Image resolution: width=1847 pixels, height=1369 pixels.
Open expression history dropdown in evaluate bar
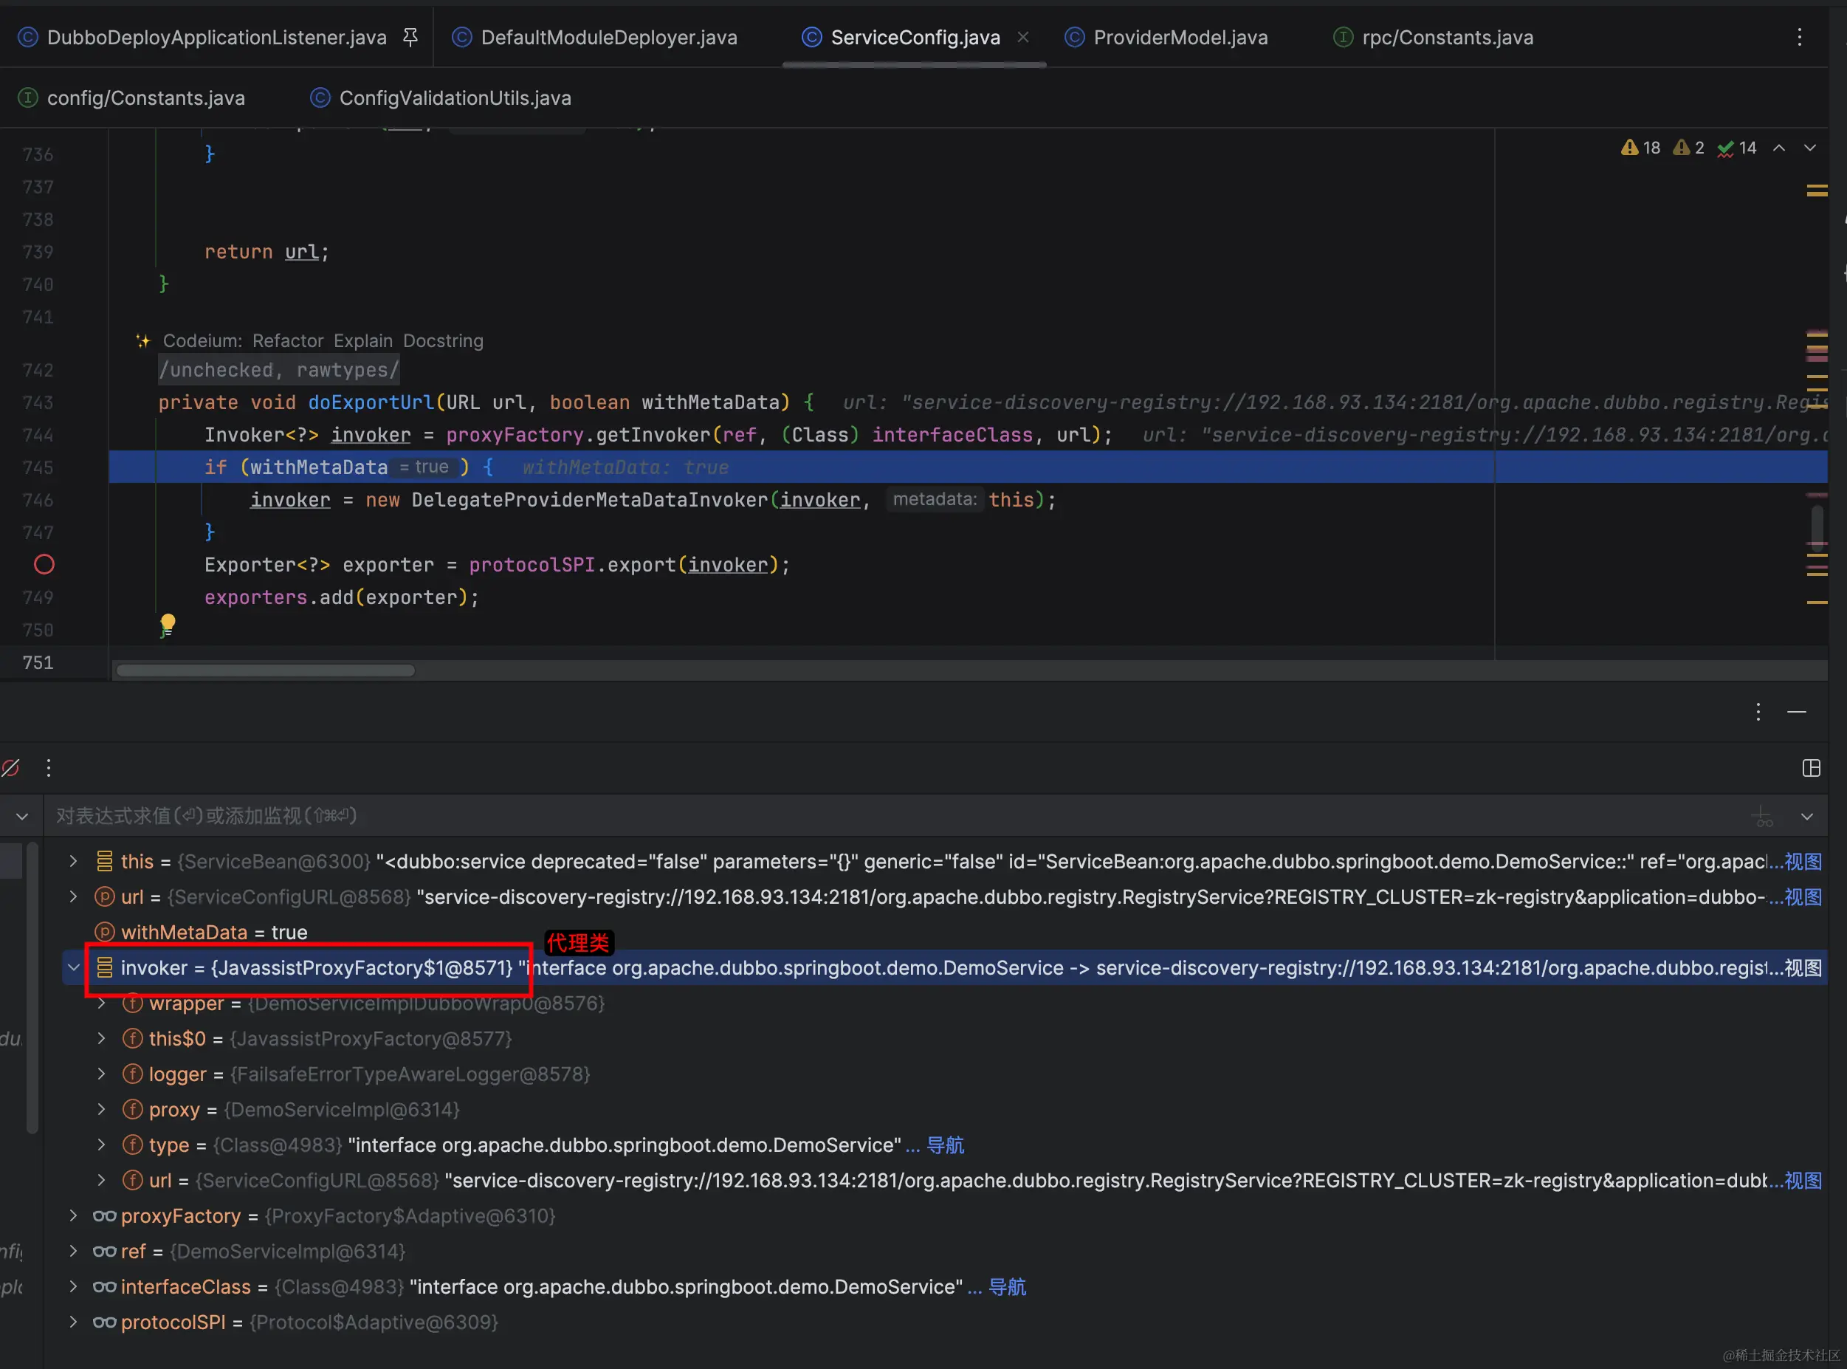tap(1807, 816)
